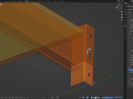Image resolution: width=133 pixels, height=99 pixels.
Task: Open the Mesh menu in viewport footer
Action: pos(13,98)
